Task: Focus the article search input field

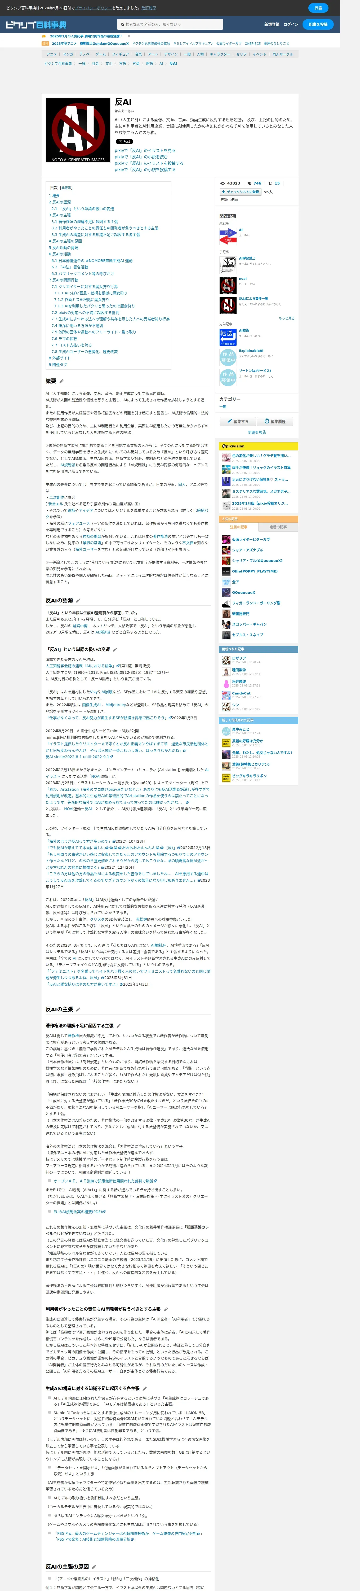Action: point(170,24)
